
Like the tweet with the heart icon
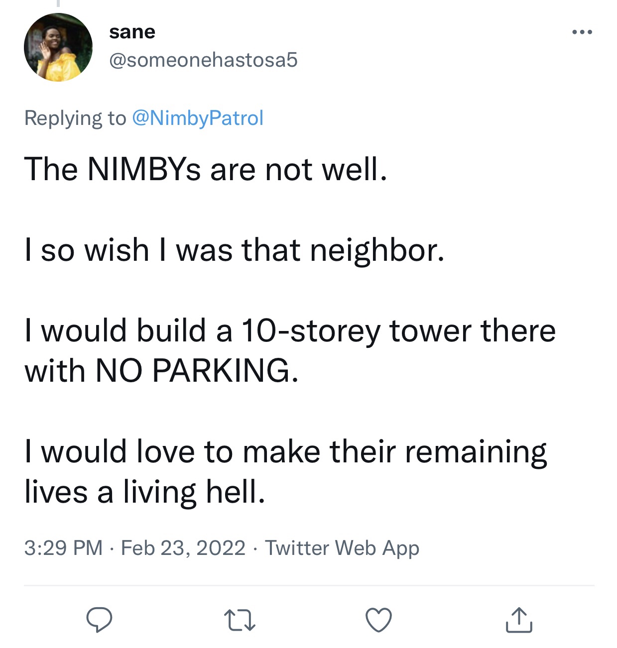378,620
